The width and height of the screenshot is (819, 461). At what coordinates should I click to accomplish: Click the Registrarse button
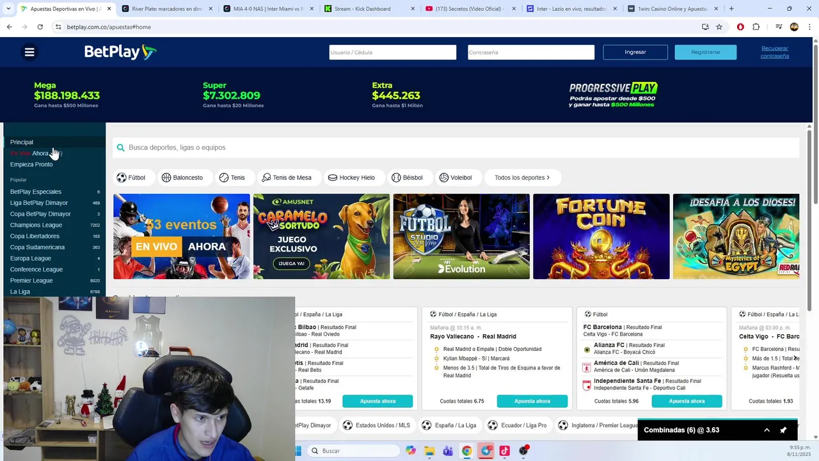click(x=705, y=53)
